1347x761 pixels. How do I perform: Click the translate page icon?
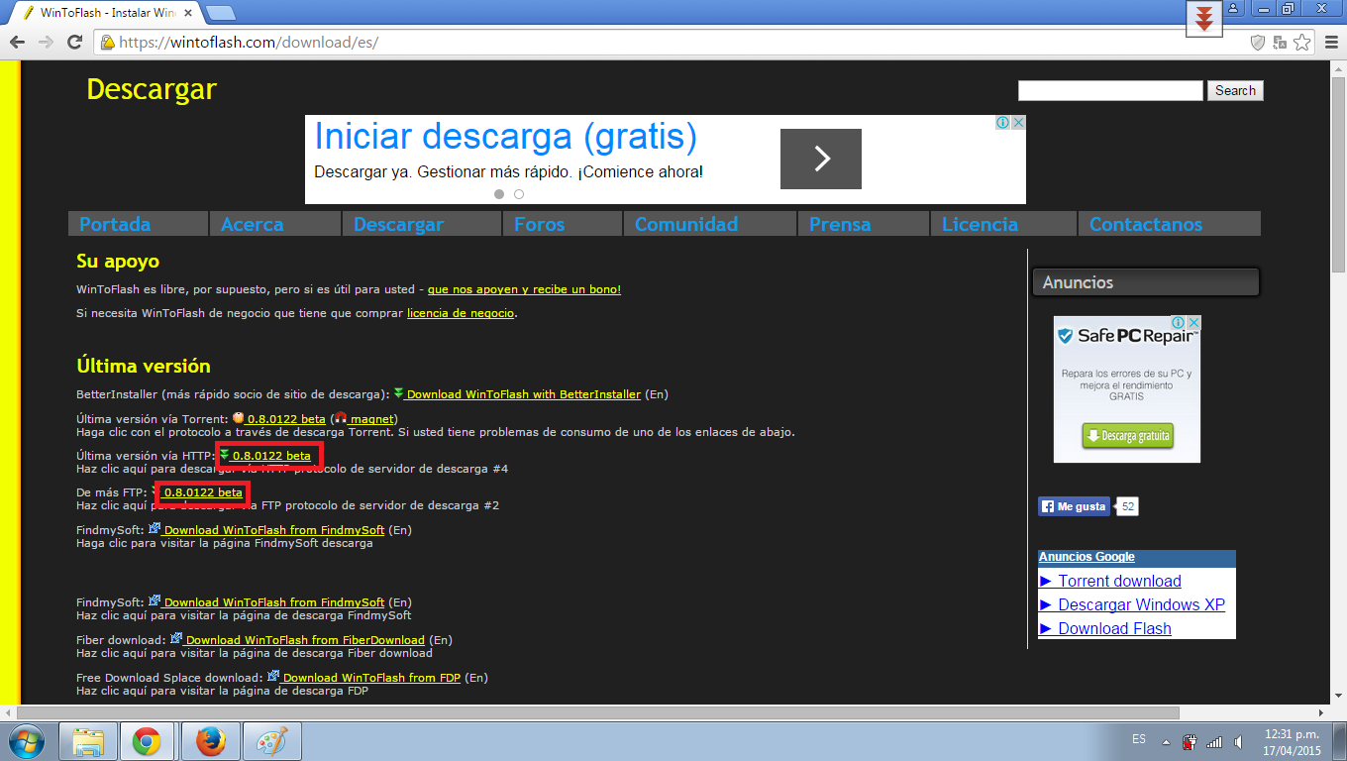[x=1280, y=43]
